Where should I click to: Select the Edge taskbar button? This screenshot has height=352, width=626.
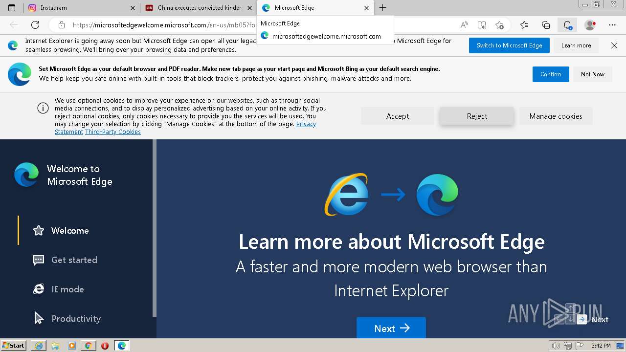[121, 346]
